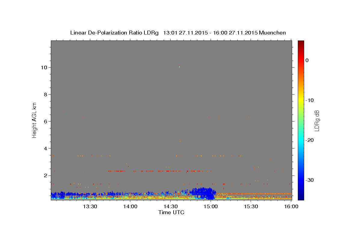Click the dark blue bottom of colorbar

(301, 196)
